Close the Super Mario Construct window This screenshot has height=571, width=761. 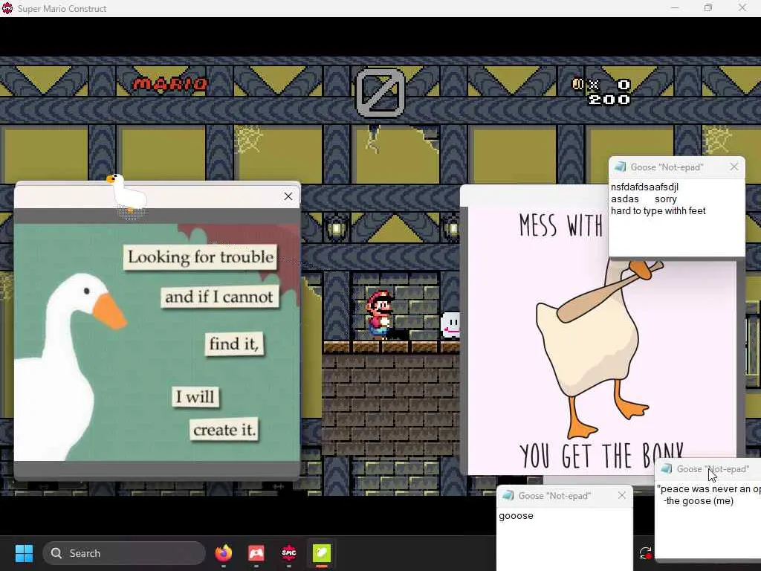click(742, 8)
